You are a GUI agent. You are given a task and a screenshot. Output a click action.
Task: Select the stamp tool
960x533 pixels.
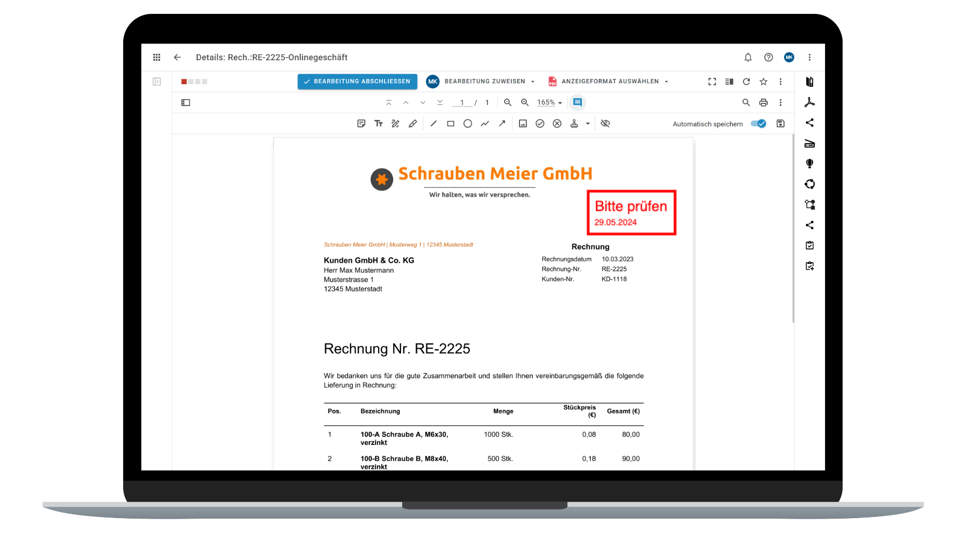coord(574,123)
